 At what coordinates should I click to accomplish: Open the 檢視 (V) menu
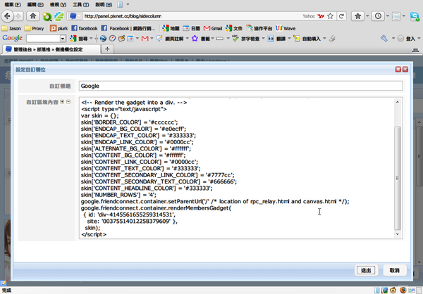58,5
